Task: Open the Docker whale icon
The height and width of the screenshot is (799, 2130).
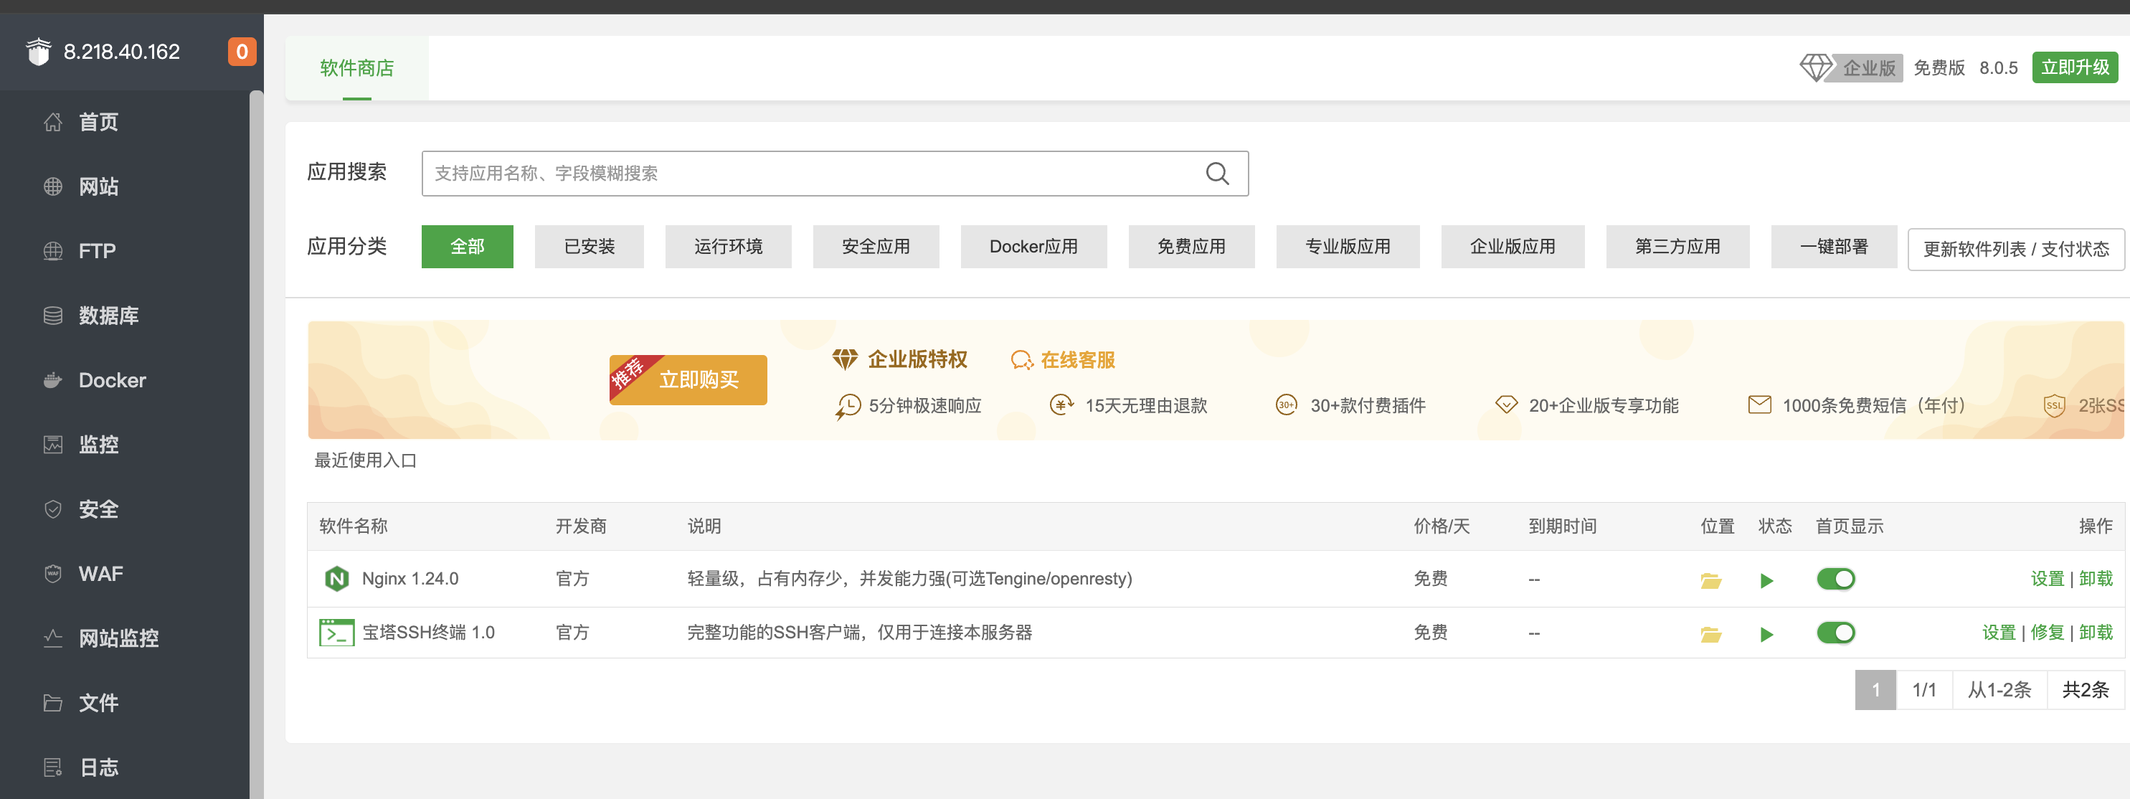Action: 53,380
